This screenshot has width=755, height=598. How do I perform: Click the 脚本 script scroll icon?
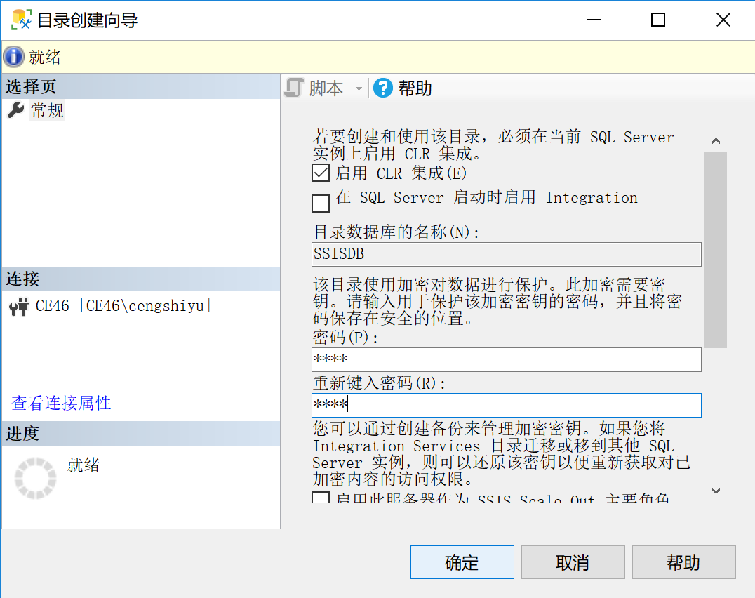pos(294,88)
